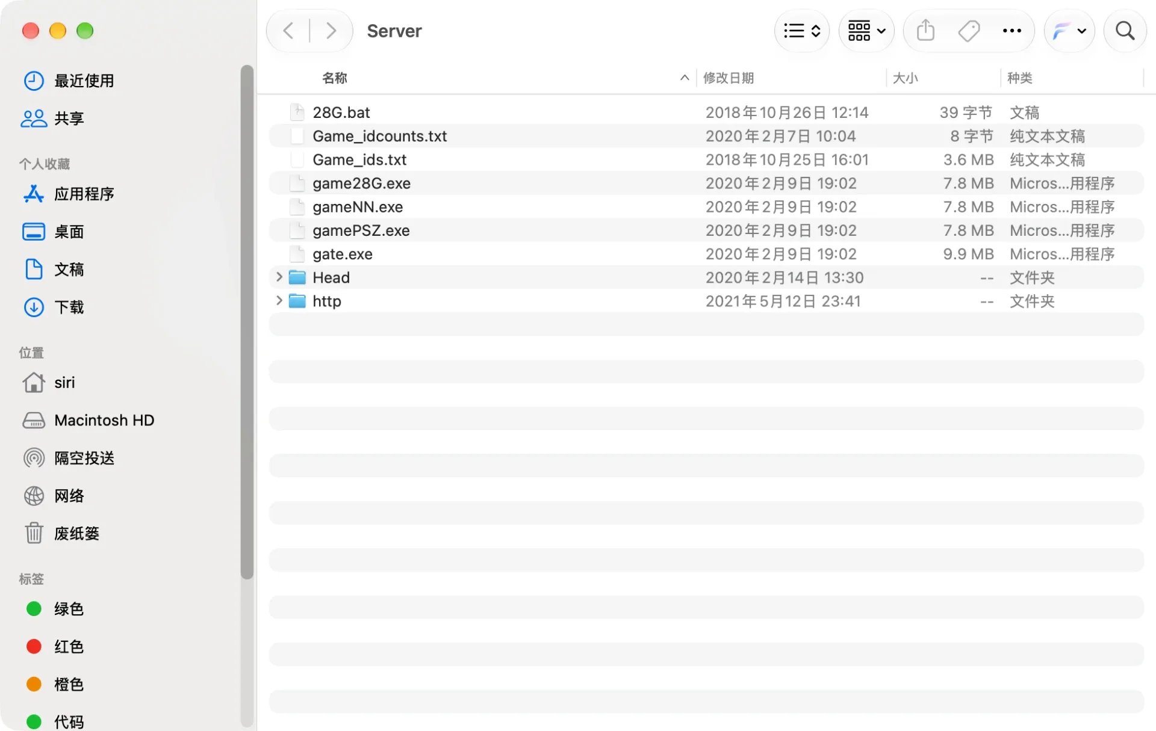Screen dimensions: 1156x731
Task: Open 应用程序 in the sidebar
Action: [x=69, y=194]
